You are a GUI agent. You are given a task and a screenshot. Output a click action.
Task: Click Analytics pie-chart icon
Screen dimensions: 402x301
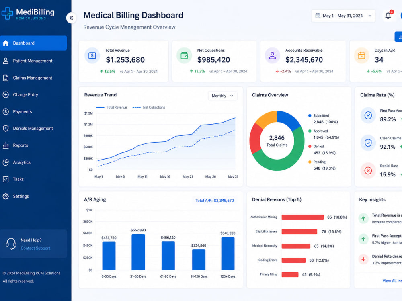point(6,162)
